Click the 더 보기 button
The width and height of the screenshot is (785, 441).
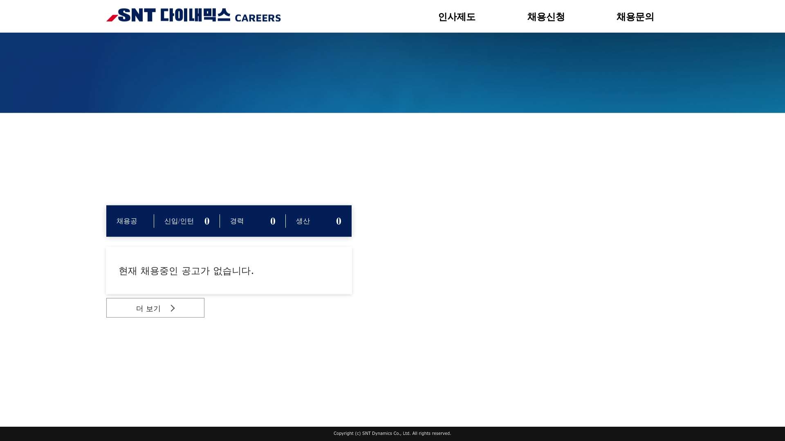pyautogui.click(x=155, y=307)
